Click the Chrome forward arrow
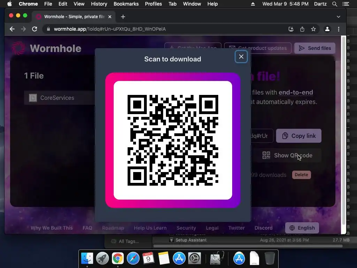This screenshot has width=357, height=268. tap(23, 29)
